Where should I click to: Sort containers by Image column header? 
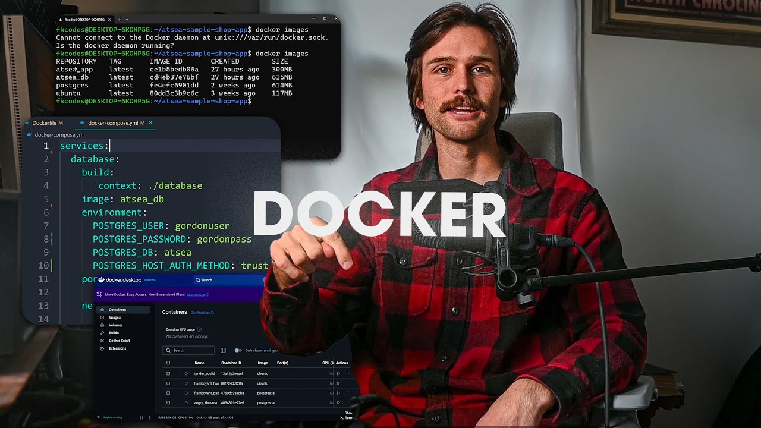262,363
